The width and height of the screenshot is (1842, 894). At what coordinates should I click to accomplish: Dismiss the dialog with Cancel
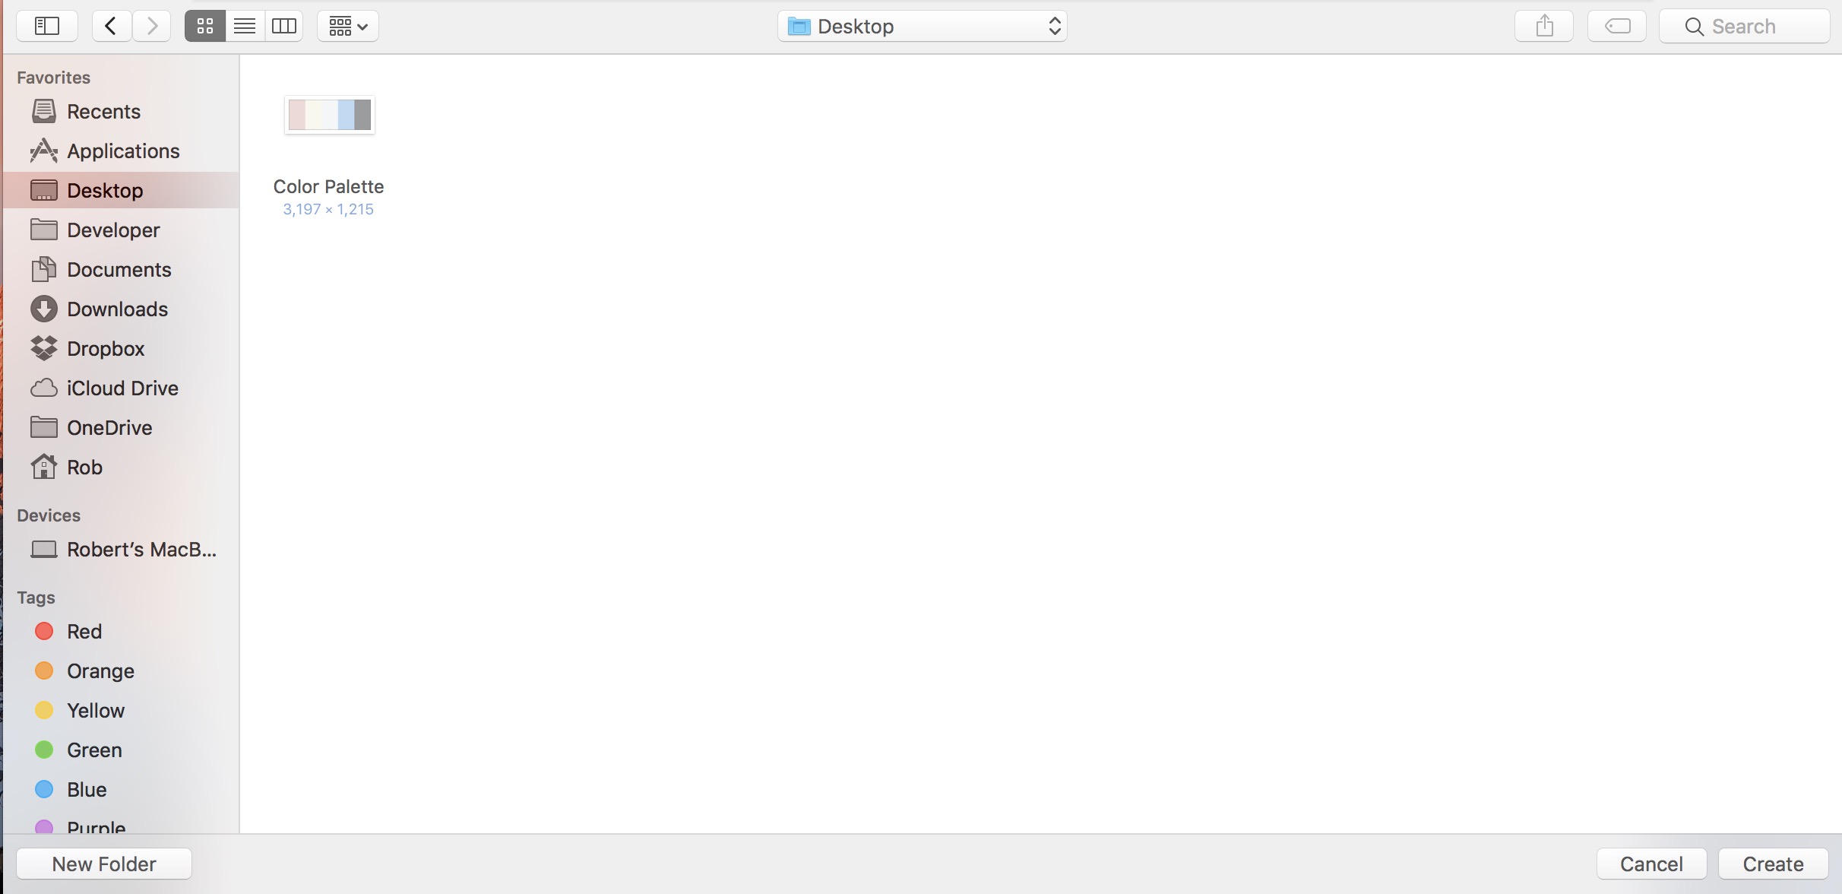[x=1651, y=863]
